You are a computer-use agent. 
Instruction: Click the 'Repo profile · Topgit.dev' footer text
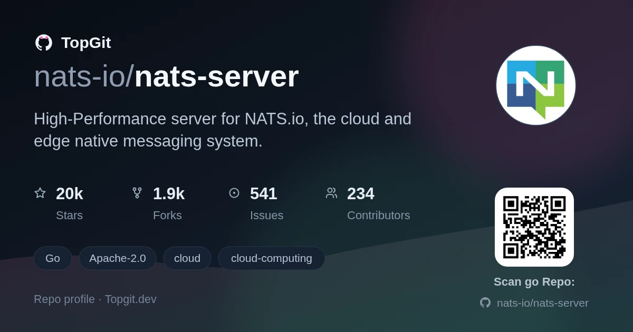(95, 299)
